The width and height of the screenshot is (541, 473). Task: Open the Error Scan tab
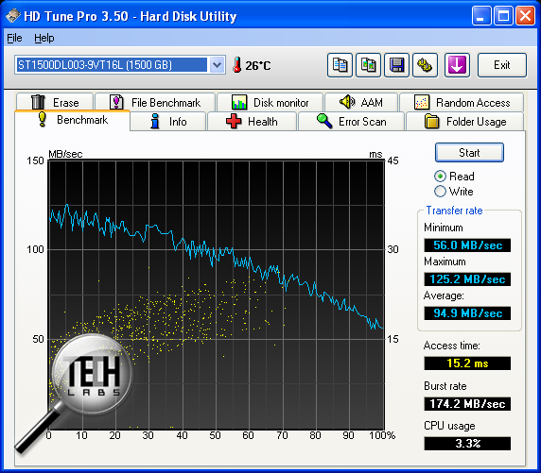click(x=351, y=121)
